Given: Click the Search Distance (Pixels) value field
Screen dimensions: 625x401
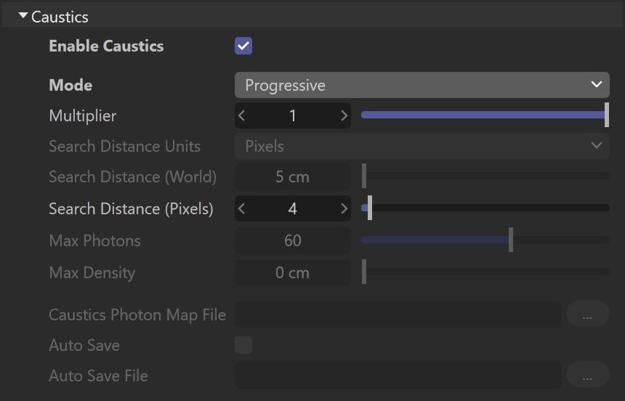Looking at the screenshot, I should click(x=293, y=208).
